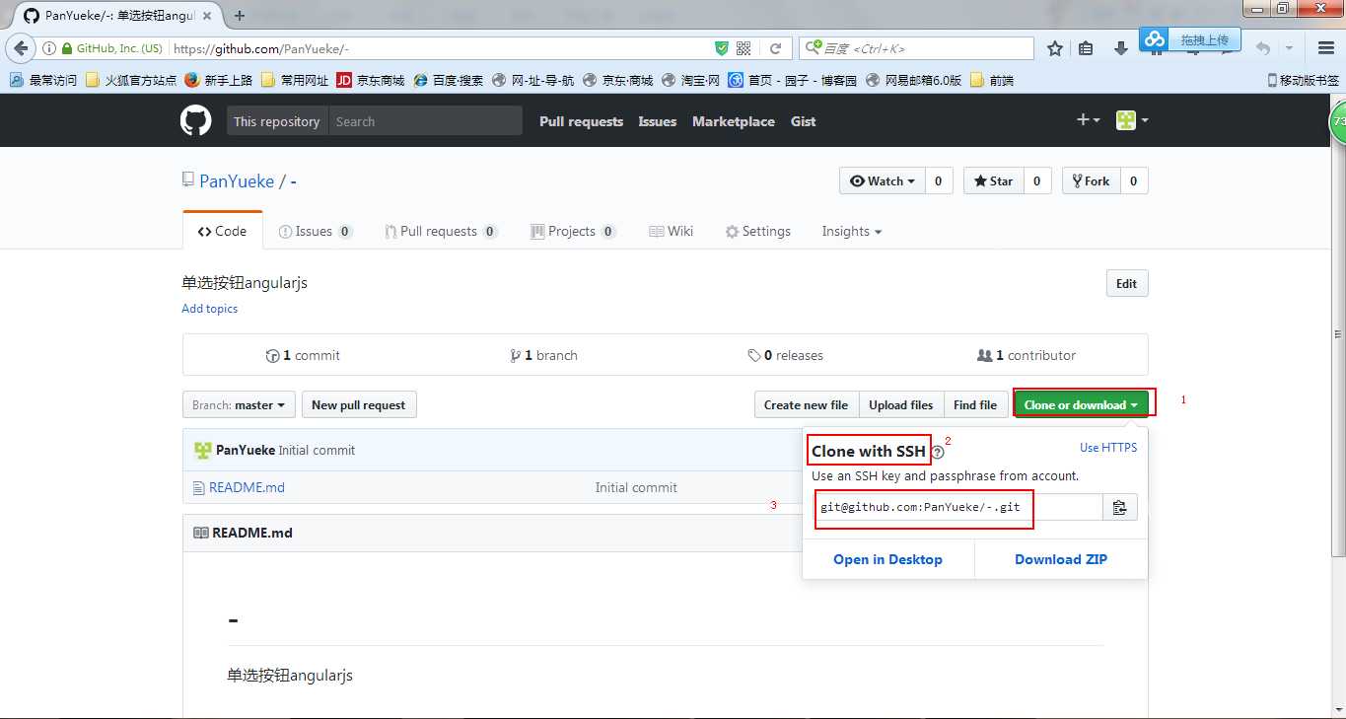Click the GitHub search box
The width and height of the screenshot is (1346, 719).
pos(425,121)
